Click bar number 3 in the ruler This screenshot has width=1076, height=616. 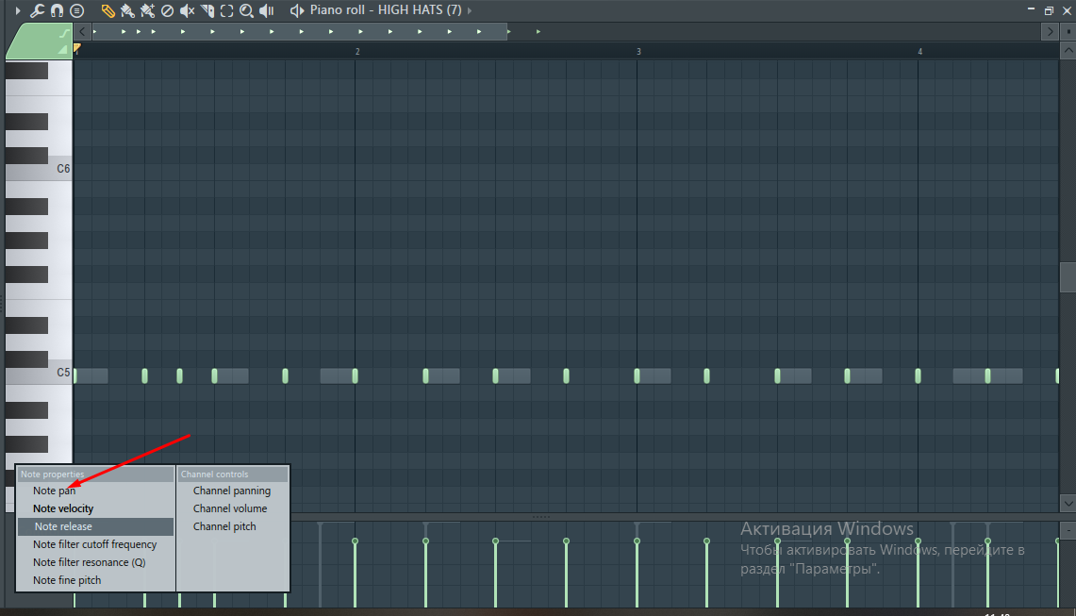638,52
